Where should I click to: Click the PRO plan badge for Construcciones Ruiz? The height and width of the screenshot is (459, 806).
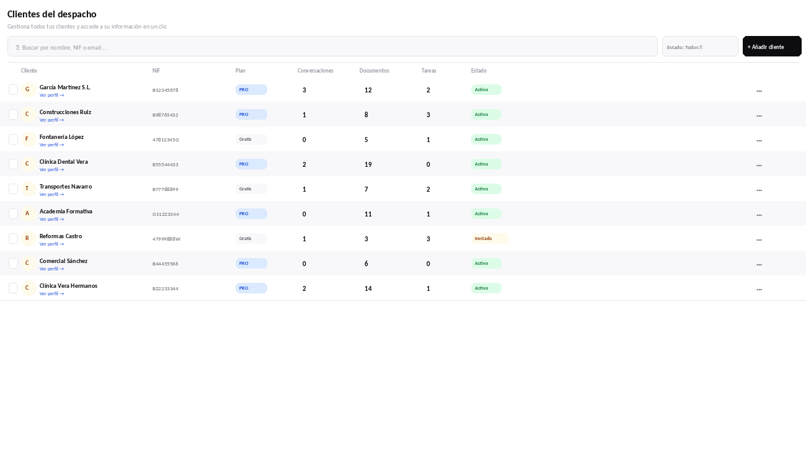coord(251,115)
